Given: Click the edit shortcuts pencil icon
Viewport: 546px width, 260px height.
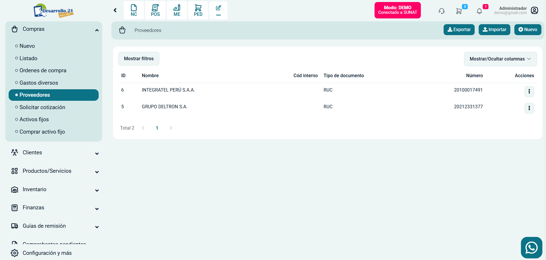Looking at the screenshot, I should (218, 10).
